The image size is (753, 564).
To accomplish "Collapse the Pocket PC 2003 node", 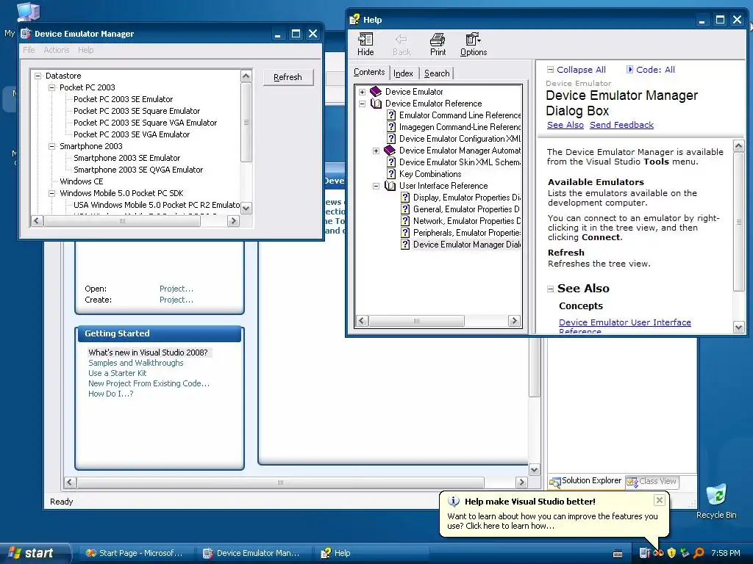I will [x=52, y=88].
